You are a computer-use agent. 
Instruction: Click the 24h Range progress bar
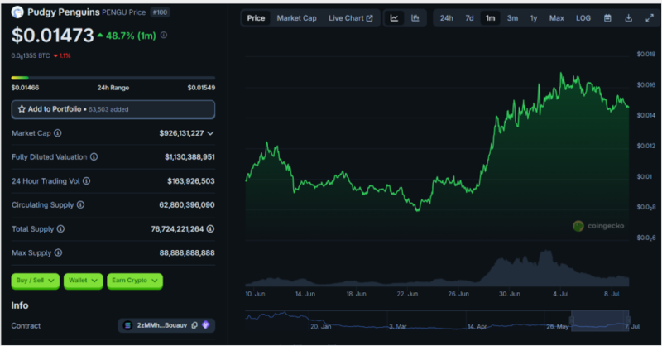[x=113, y=79]
